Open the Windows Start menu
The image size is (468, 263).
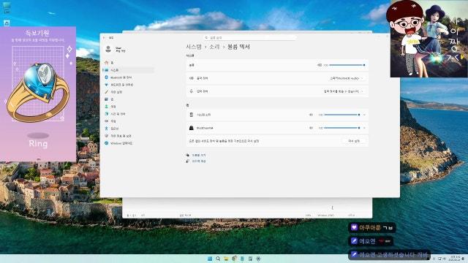pos(210,259)
